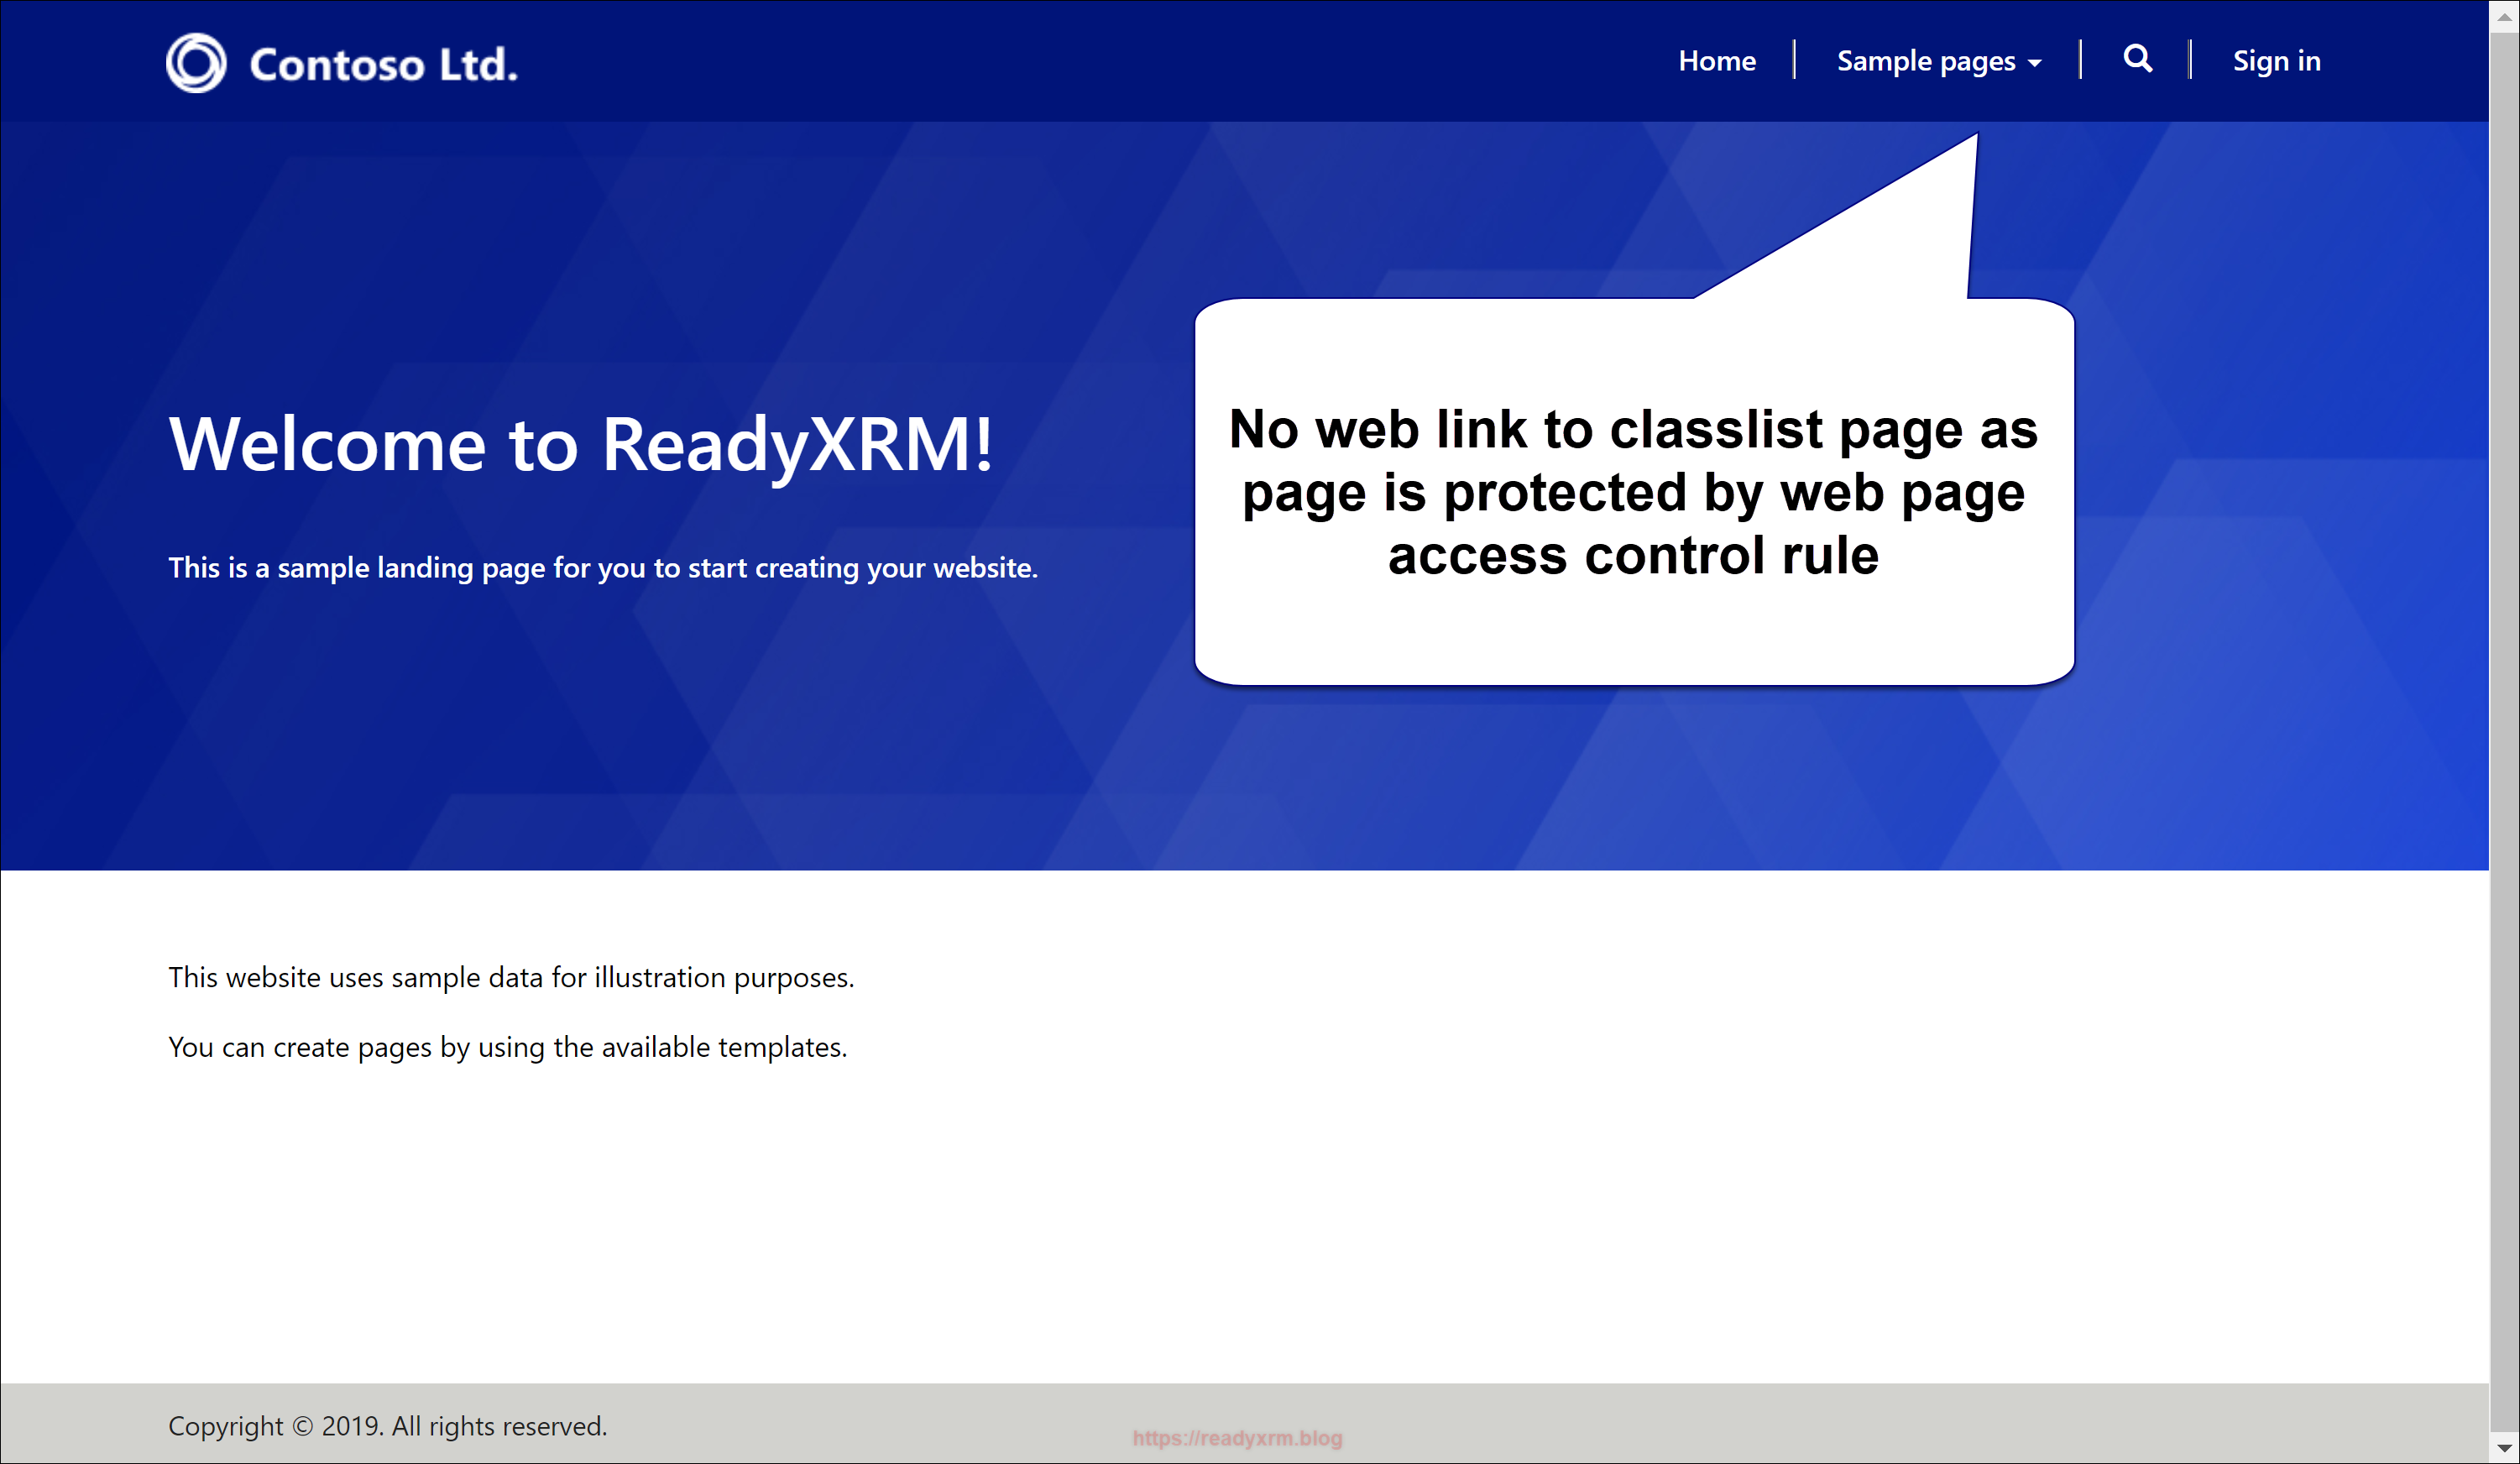2520x1464 pixels.
Task: Click the sample landing page subtitle text
Action: tap(603, 567)
